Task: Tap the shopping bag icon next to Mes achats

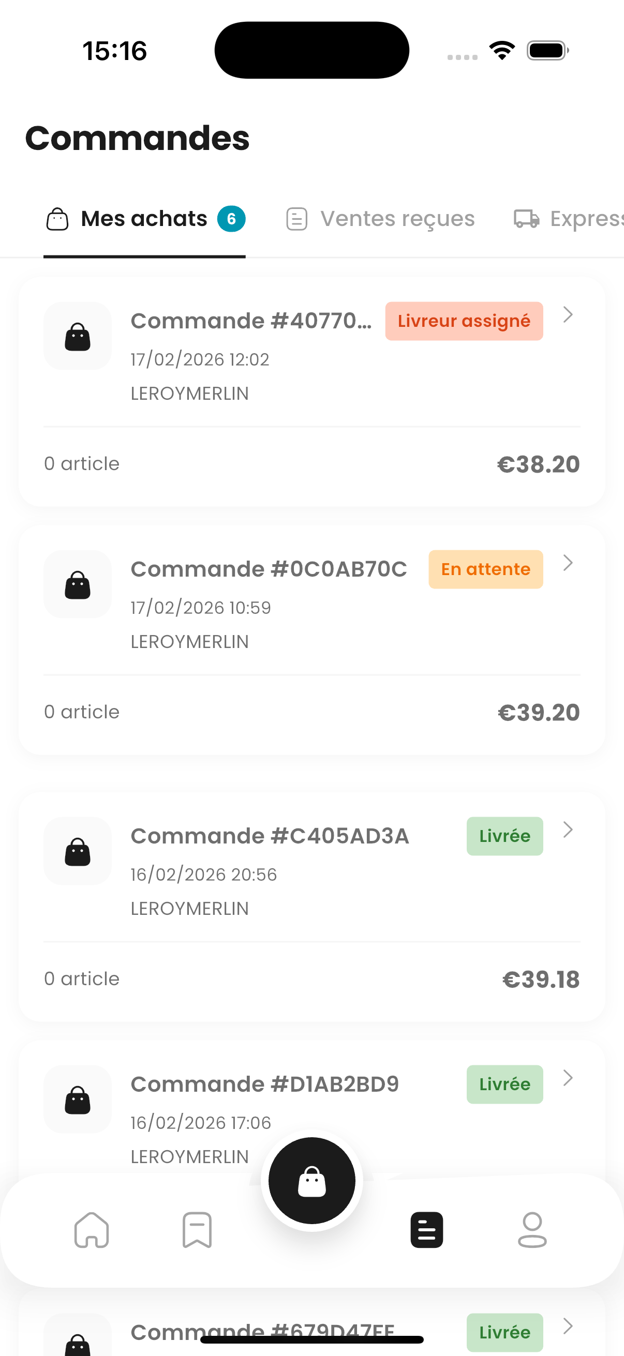Action: [x=57, y=218]
